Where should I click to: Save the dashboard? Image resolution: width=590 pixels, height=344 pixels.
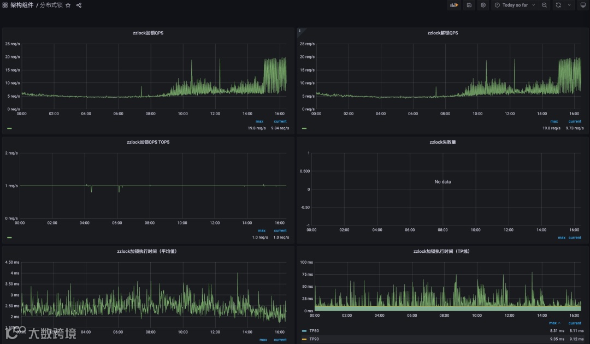point(469,5)
